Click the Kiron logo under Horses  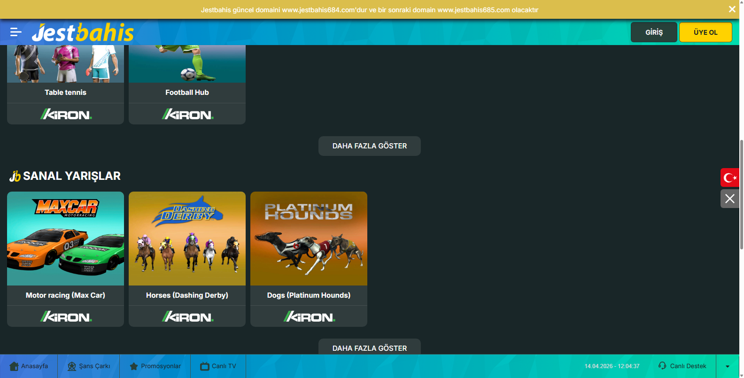click(x=187, y=317)
